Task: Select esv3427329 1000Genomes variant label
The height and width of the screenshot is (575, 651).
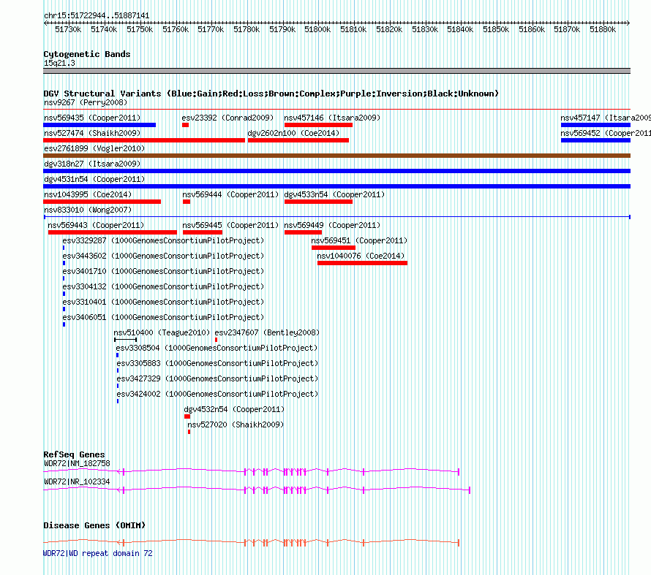Action: [217, 378]
